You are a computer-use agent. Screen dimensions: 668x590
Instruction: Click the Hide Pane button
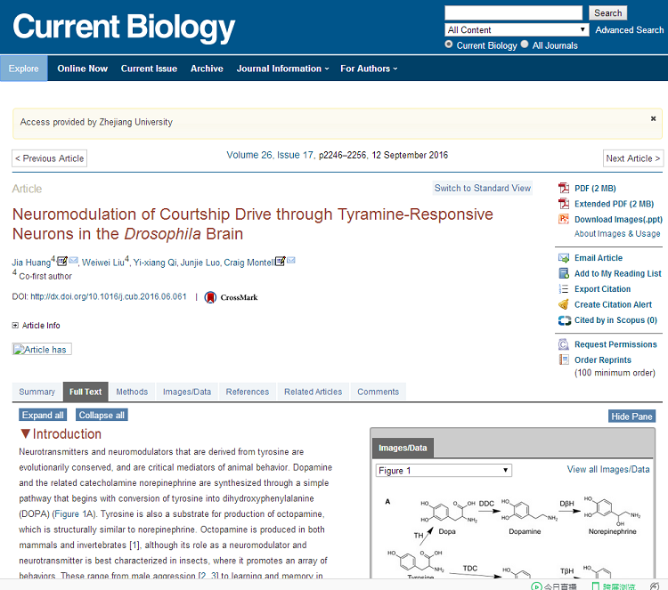631,416
